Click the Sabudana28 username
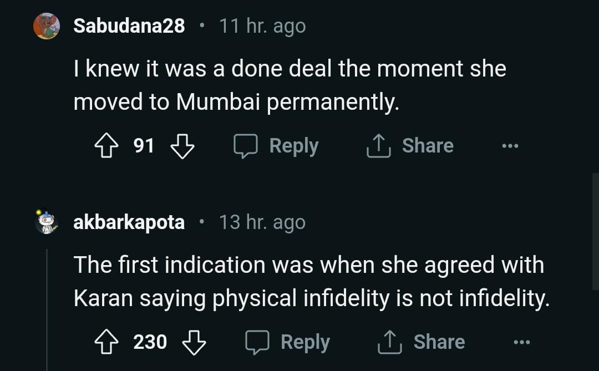Image resolution: width=599 pixels, height=371 pixels. coord(129,26)
